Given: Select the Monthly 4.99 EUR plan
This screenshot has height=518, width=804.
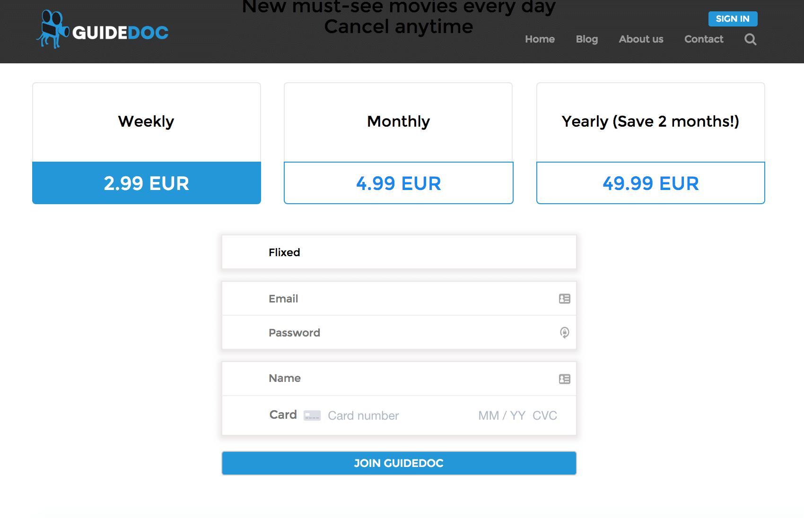Looking at the screenshot, I should tap(399, 183).
